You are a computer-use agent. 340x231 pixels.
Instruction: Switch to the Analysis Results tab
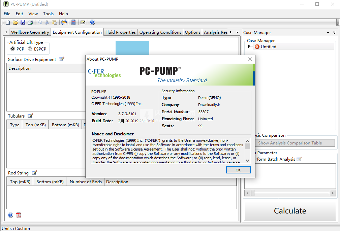click(216, 32)
